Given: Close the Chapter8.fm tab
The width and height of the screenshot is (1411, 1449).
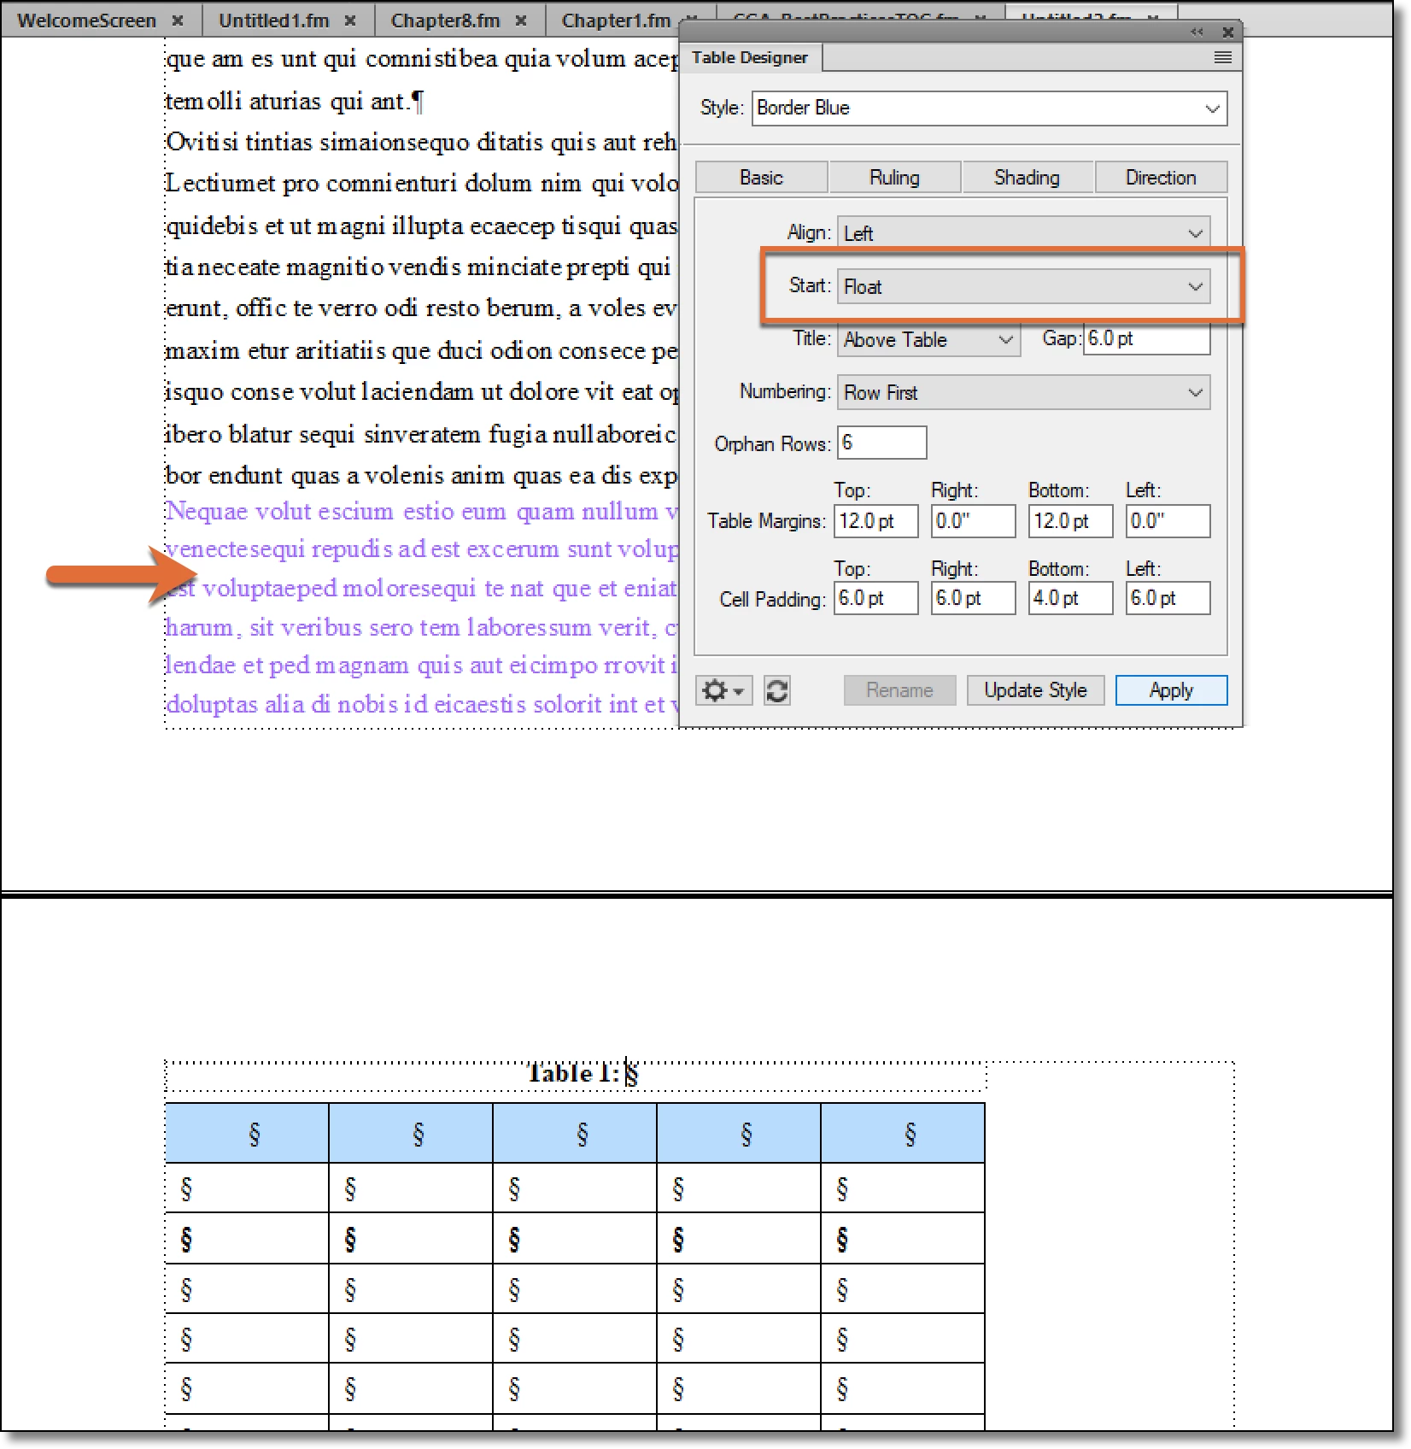Looking at the screenshot, I should [x=521, y=21].
